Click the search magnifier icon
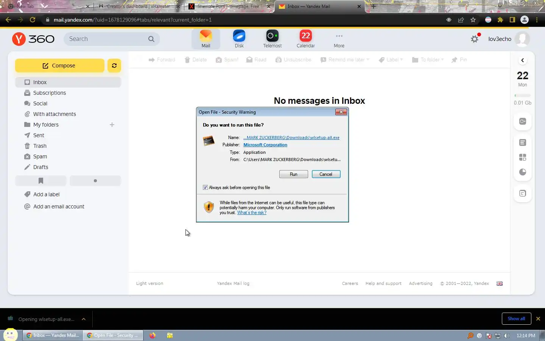 [151, 39]
